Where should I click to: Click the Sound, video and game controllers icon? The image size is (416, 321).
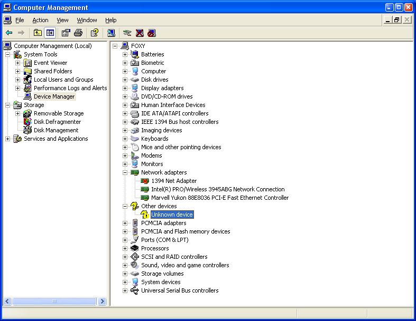tap(135, 265)
